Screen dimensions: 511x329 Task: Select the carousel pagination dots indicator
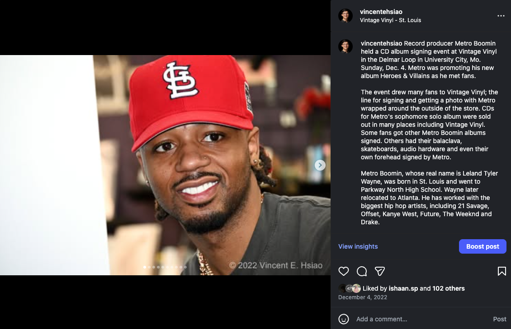click(x=165, y=267)
